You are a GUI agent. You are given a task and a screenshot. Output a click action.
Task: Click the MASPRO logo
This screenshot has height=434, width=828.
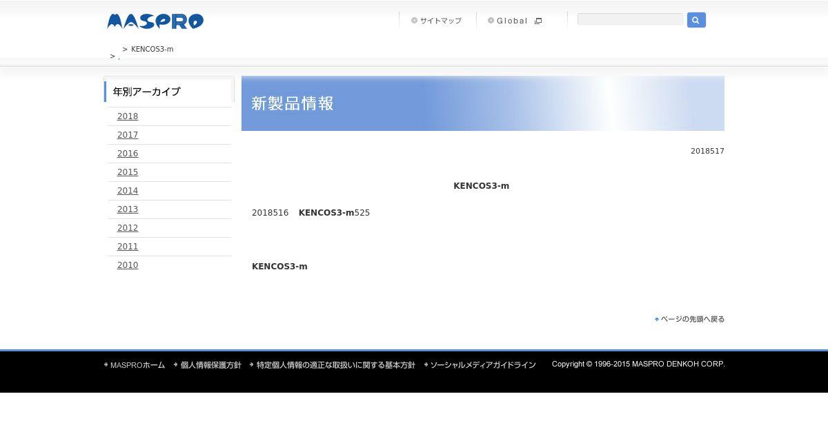pos(155,21)
